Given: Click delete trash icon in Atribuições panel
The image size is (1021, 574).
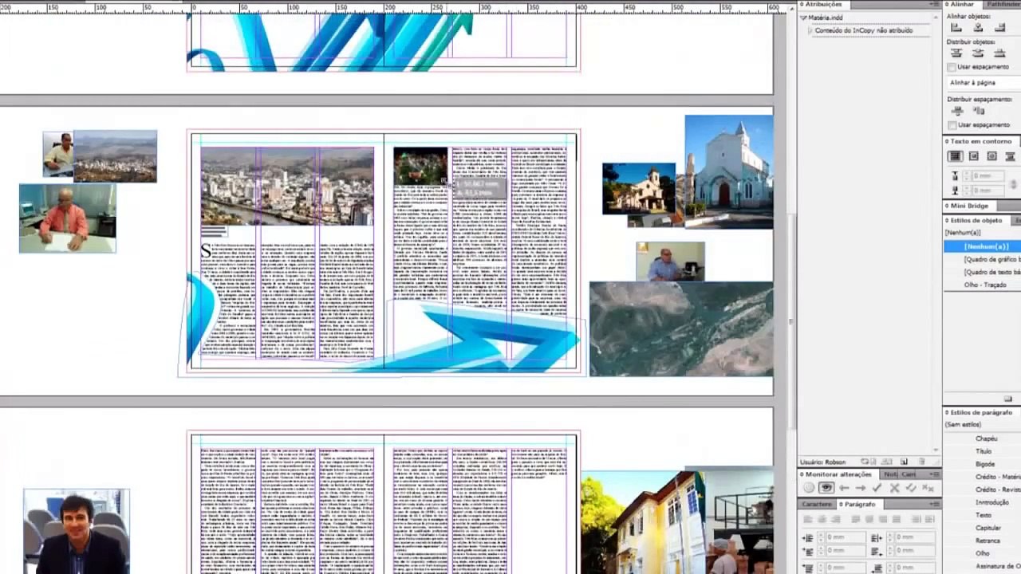Looking at the screenshot, I should coord(921,462).
